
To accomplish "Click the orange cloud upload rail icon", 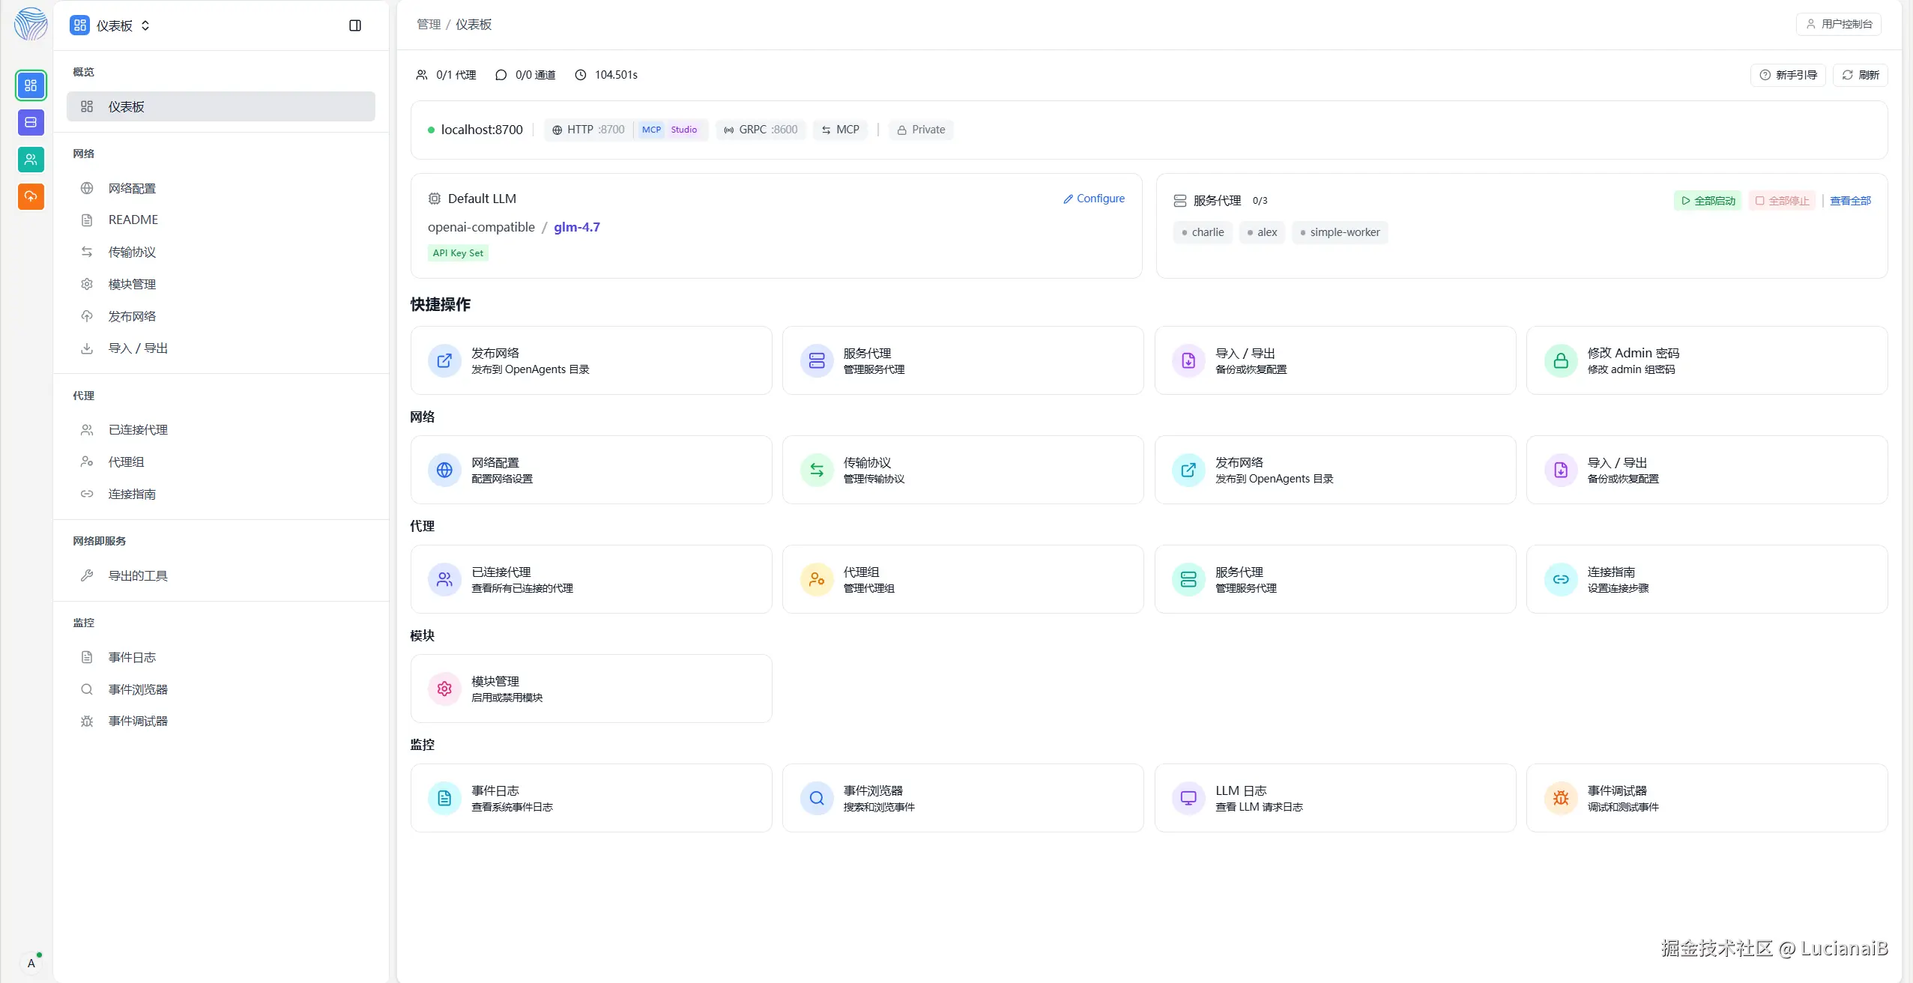I will click(x=31, y=196).
